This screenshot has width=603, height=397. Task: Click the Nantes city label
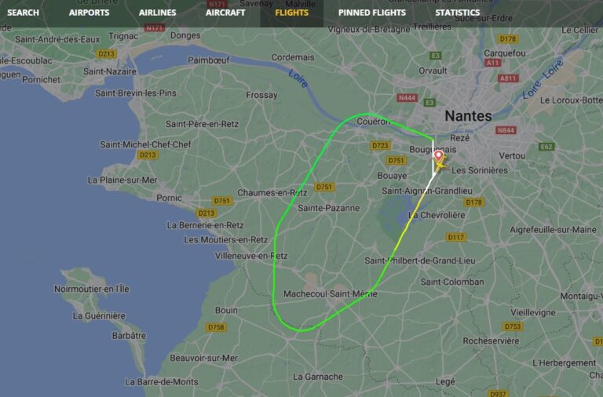click(x=468, y=115)
